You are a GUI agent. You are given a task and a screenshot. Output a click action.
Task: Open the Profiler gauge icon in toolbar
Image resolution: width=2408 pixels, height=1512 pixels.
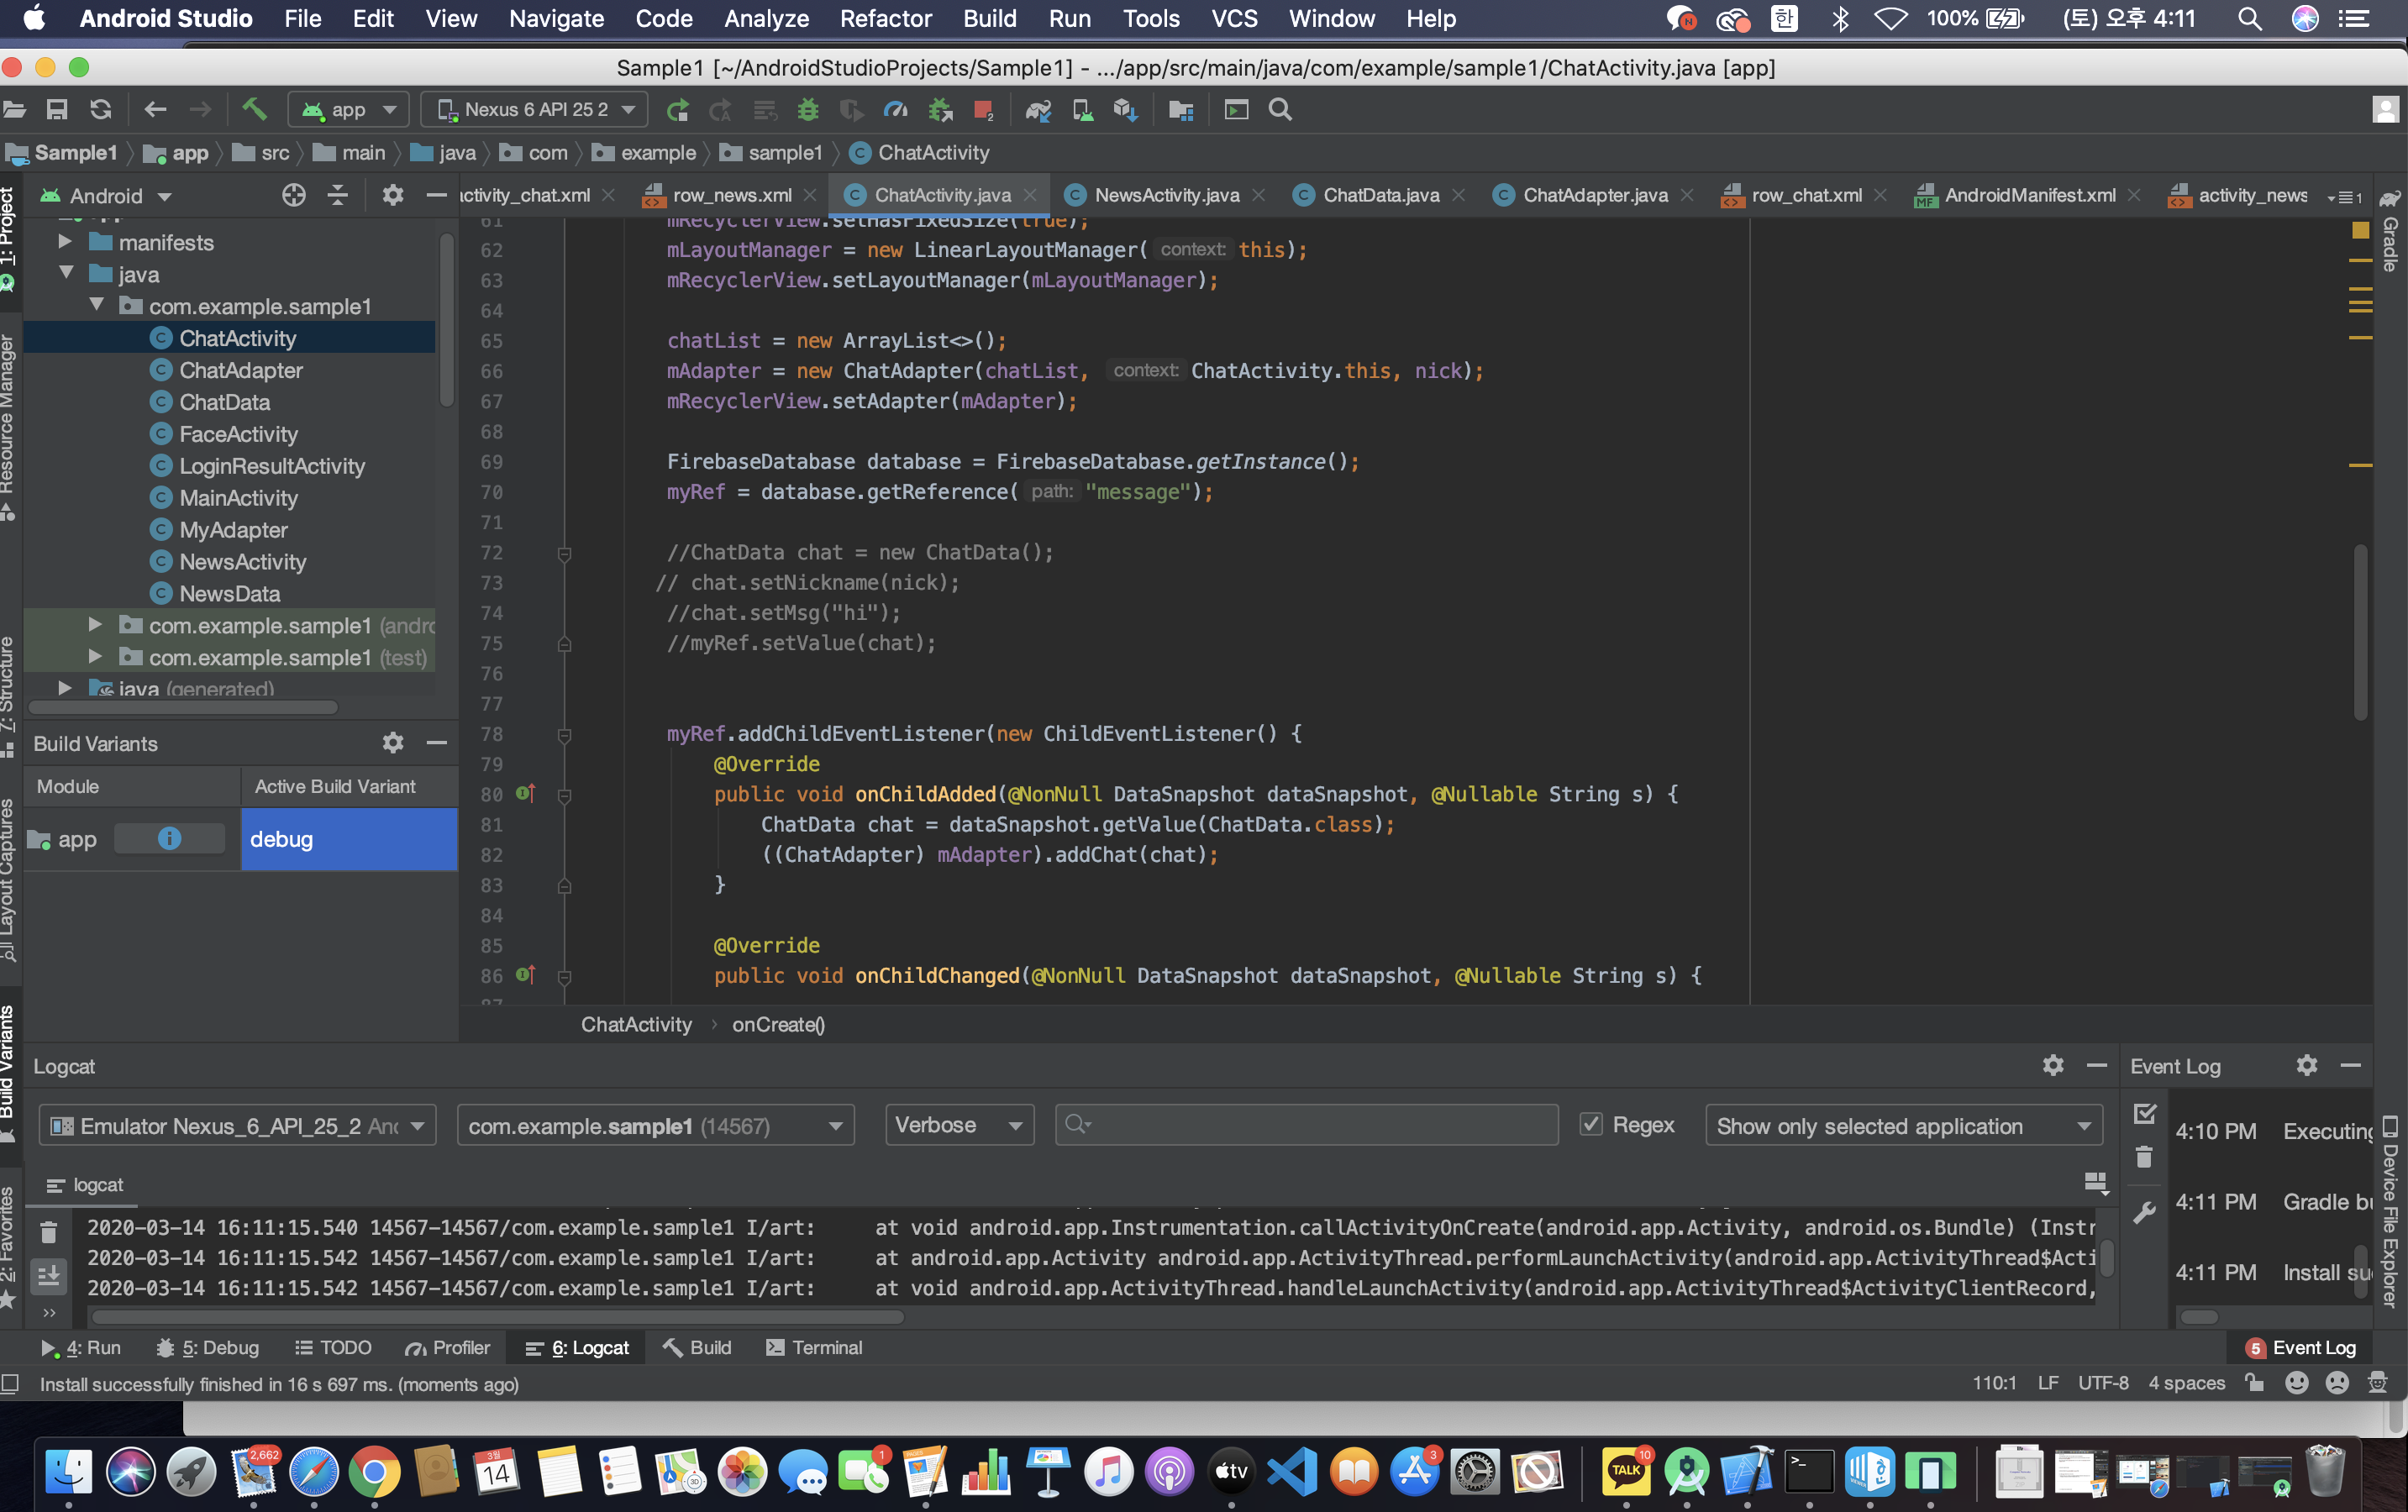[895, 109]
